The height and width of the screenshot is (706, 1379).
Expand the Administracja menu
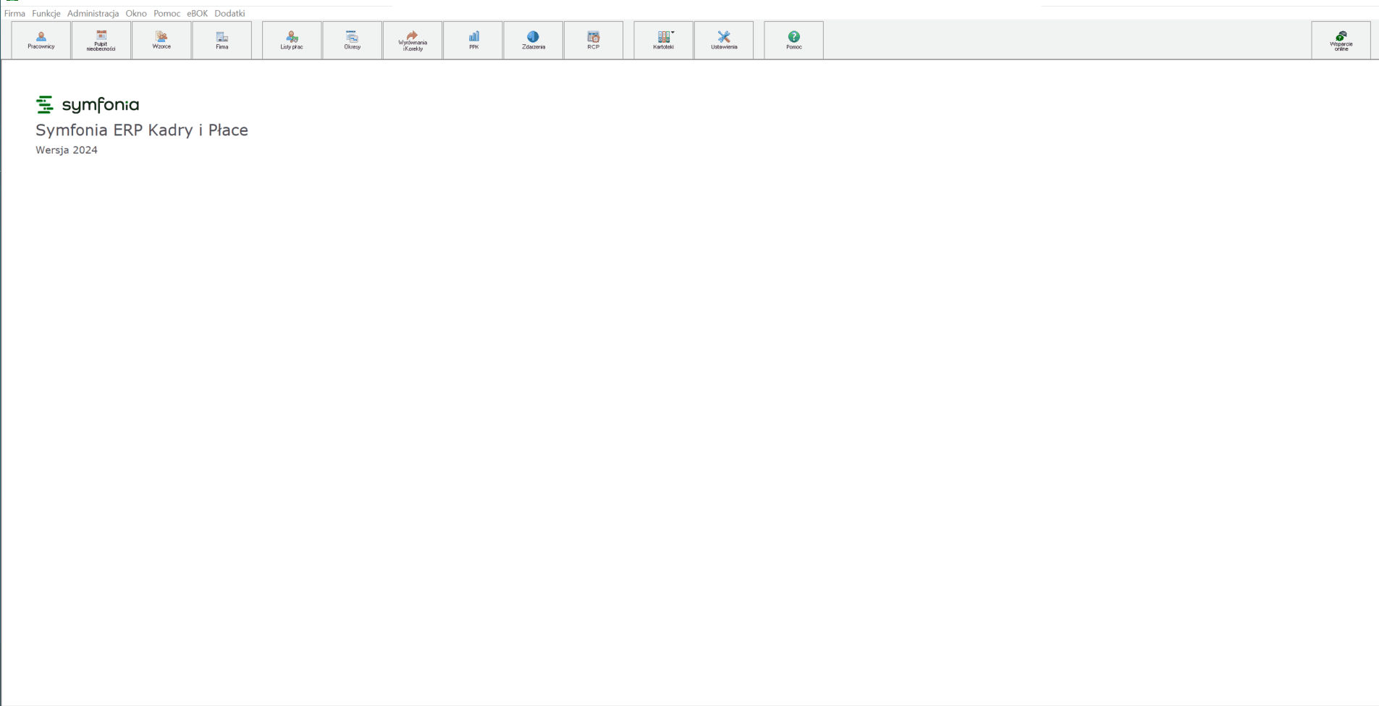[x=93, y=13]
